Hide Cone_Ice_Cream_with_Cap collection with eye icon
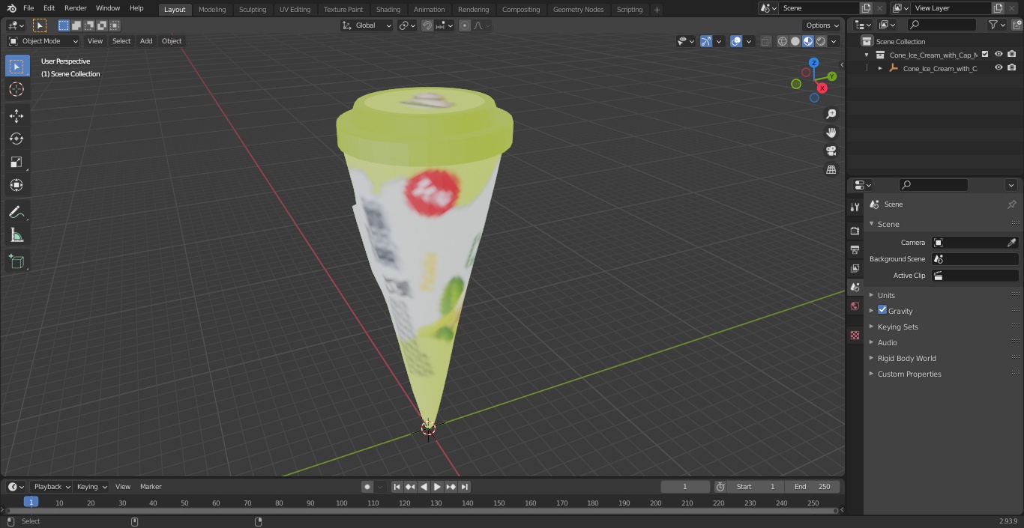Viewport: 1024px width, 528px height. click(999, 55)
